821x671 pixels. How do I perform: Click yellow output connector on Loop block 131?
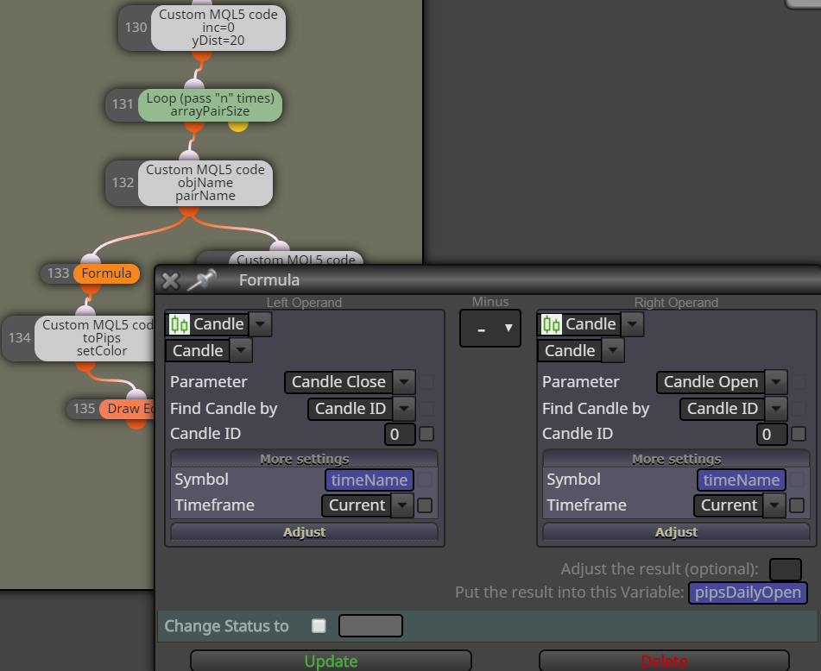[x=238, y=126]
